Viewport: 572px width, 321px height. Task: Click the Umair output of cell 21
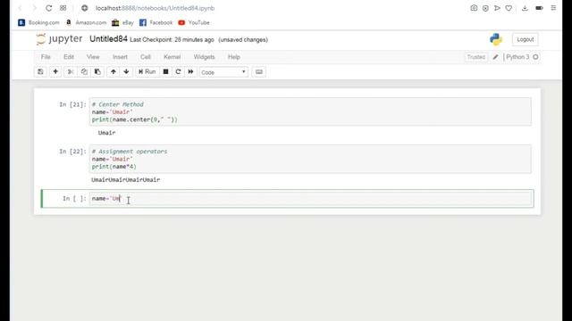click(106, 133)
